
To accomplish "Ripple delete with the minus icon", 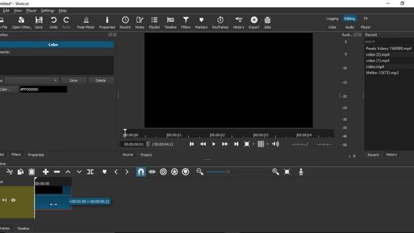I will point(57,172).
